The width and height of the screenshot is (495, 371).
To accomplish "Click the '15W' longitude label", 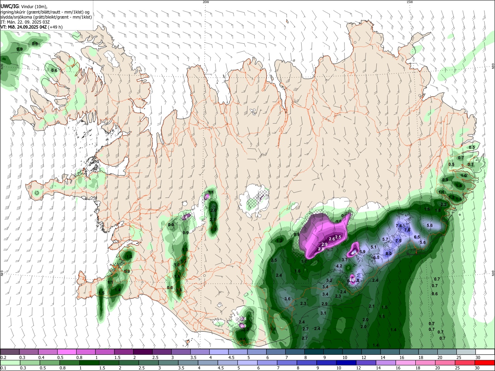I will (410, 2).
